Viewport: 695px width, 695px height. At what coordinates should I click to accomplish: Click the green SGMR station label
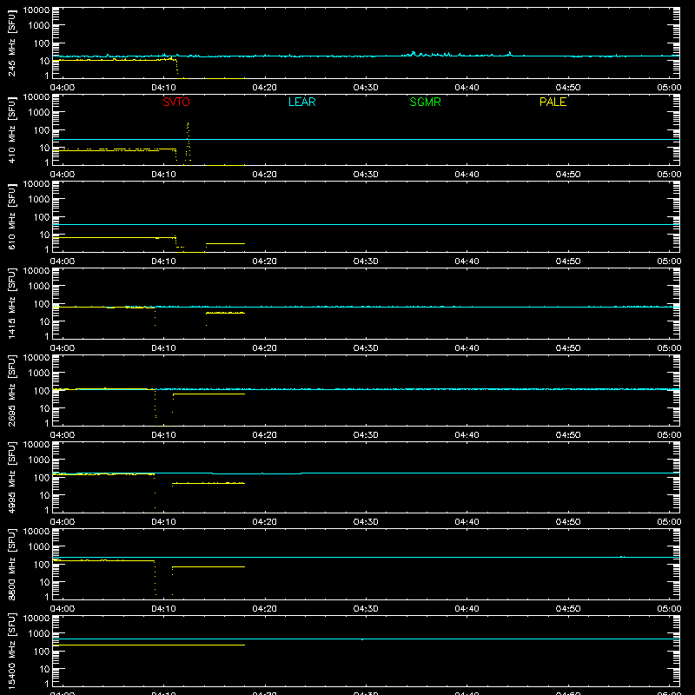click(x=425, y=102)
